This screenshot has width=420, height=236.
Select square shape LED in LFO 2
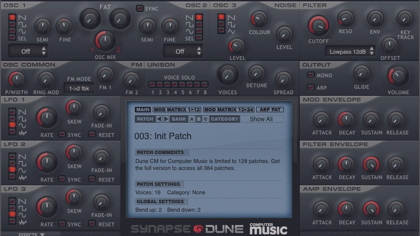point(12,162)
